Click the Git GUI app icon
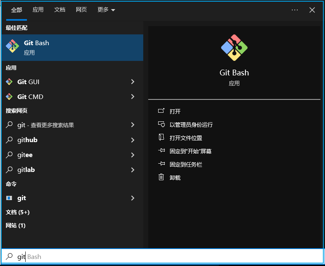Image resolution: width=325 pixels, height=266 pixels. coord(9,82)
